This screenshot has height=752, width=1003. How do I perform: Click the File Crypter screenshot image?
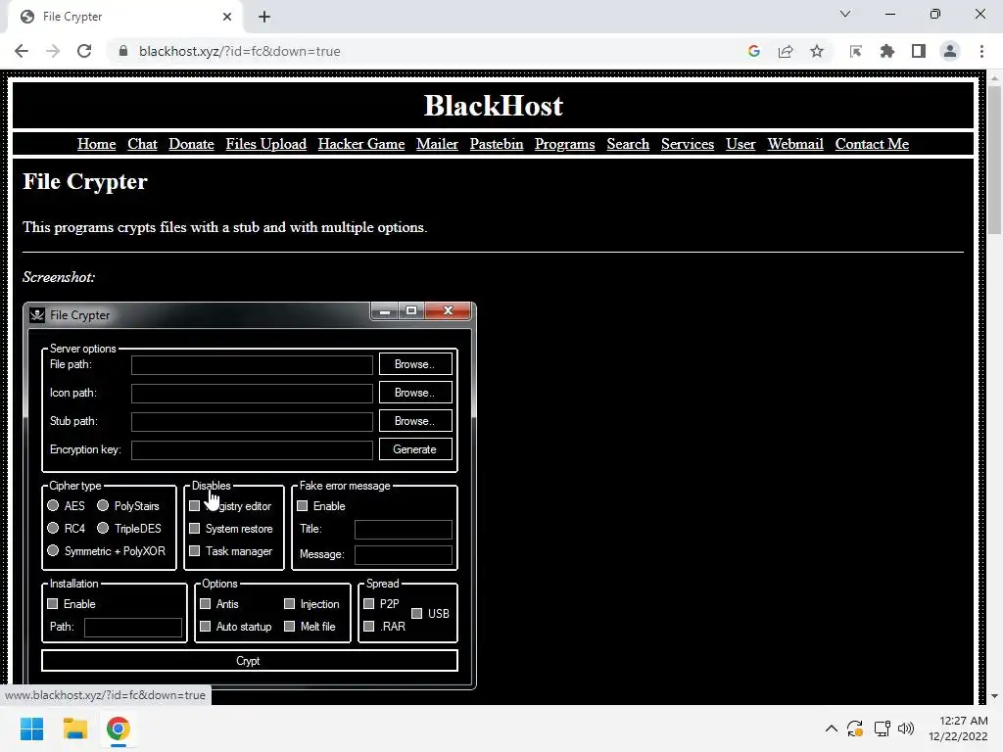(x=250, y=495)
